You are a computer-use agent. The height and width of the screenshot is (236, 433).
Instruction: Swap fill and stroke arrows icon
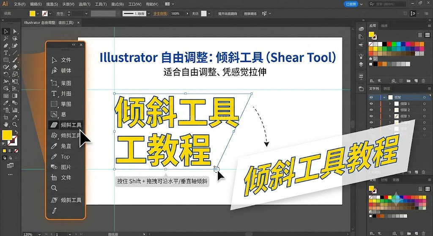click(16, 132)
